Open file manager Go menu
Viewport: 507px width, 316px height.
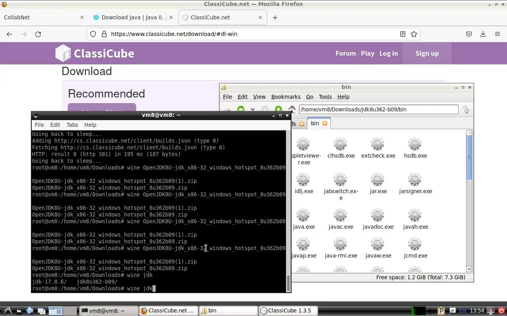(310, 97)
